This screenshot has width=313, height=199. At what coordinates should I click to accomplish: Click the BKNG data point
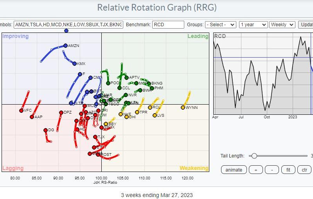149,83
